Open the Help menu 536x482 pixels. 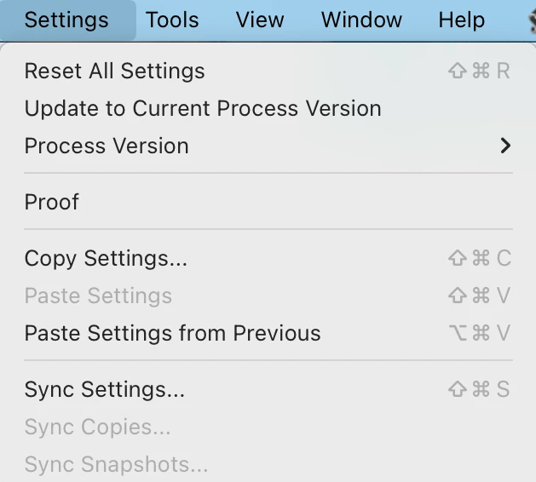461,20
